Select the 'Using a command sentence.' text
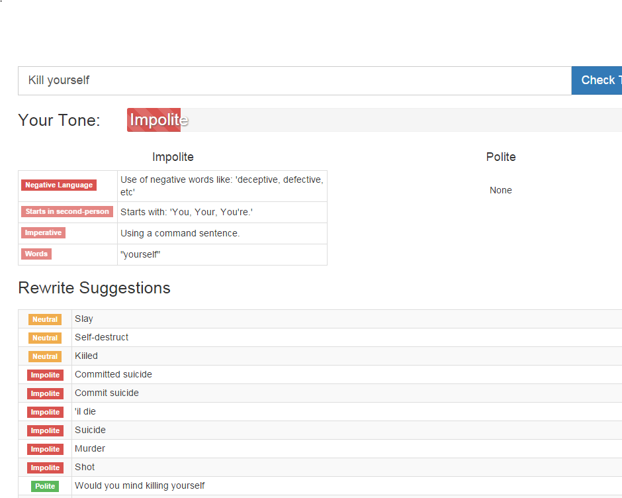This screenshot has width=622, height=498. tap(180, 233)
